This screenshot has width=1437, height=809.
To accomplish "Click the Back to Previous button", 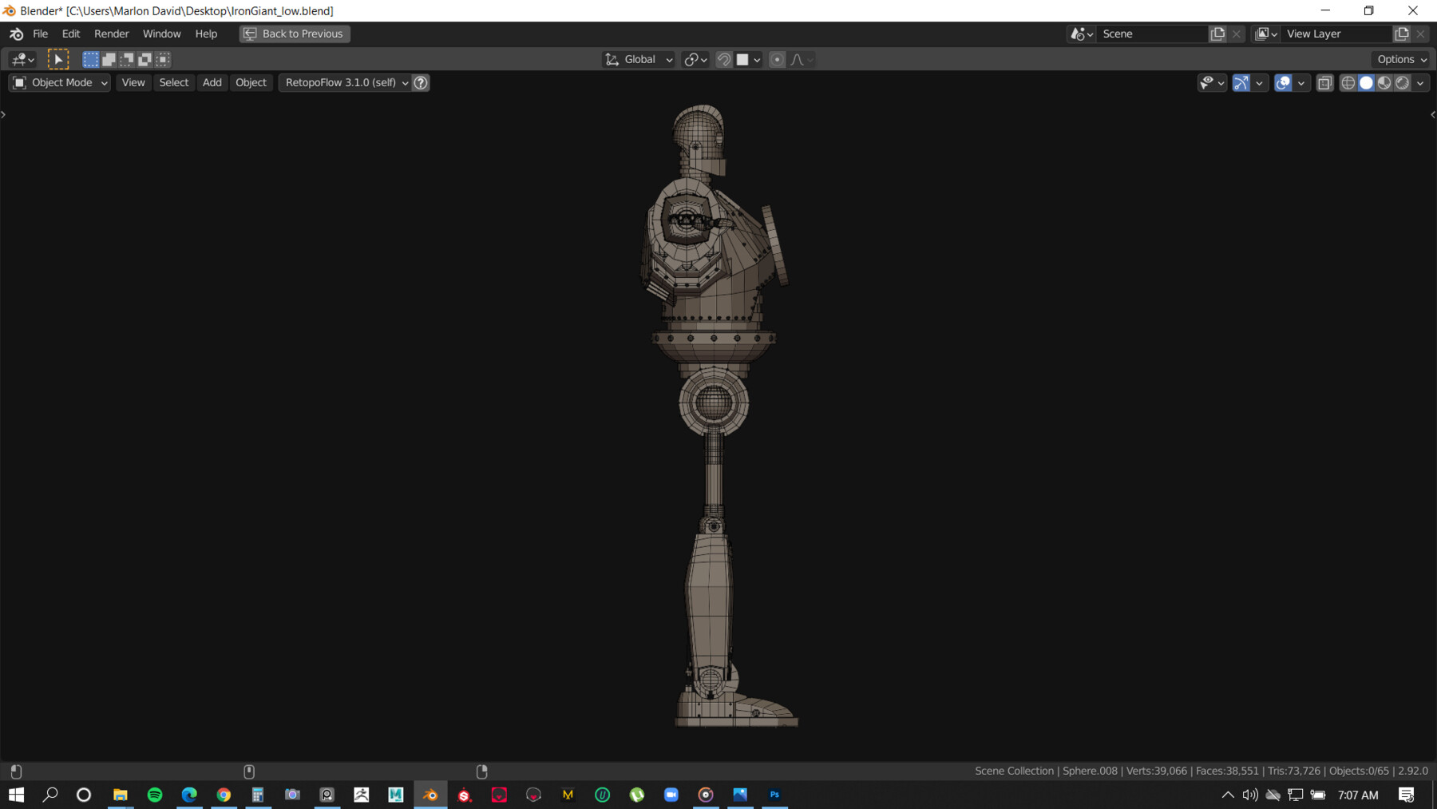I will 295,34.
